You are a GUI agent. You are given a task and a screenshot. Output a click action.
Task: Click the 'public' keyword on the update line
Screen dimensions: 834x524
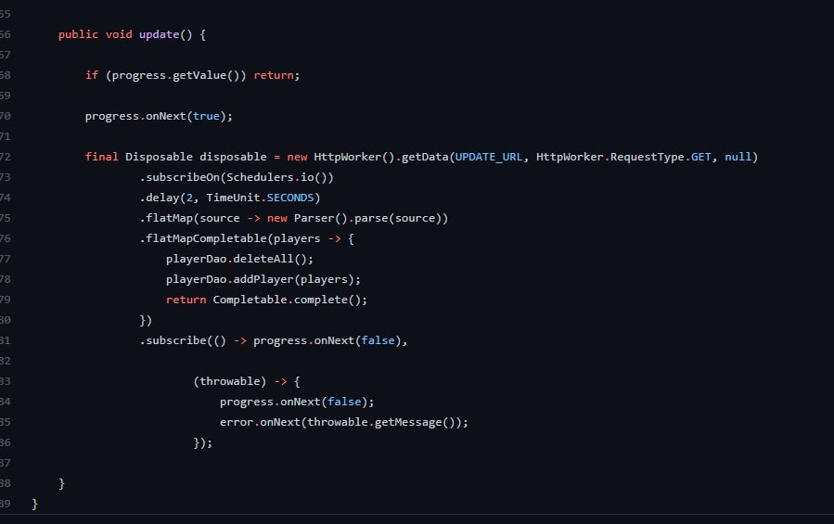(78, 34)
